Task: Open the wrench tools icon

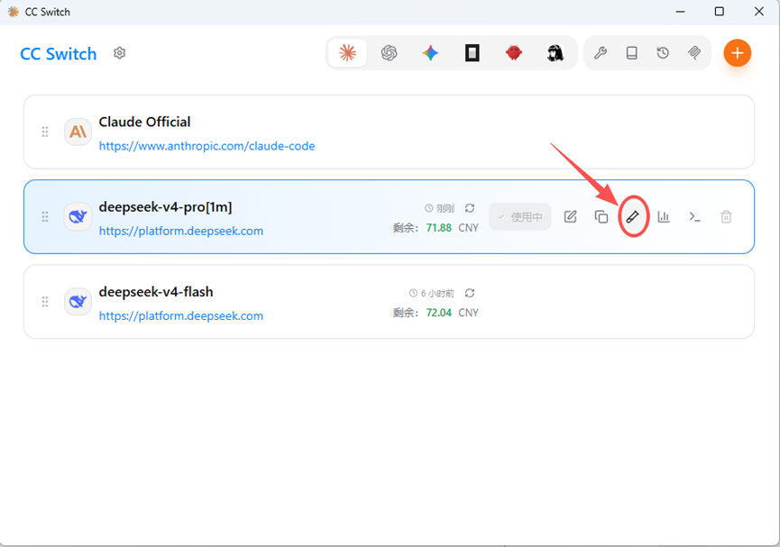Action: click(601, 52)
